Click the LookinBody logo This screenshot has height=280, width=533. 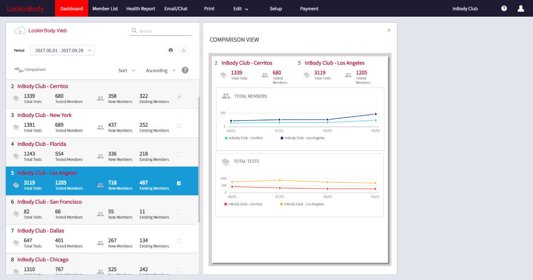[x=25, y=9]
